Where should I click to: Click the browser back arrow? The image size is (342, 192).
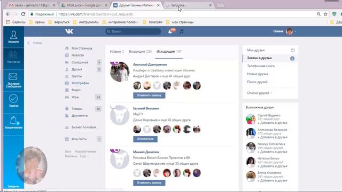coord(8,14)
